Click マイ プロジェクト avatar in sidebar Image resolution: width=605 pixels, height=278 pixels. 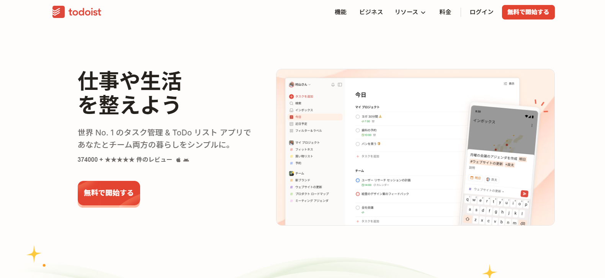pyautogui.click(x=291, y=143)
